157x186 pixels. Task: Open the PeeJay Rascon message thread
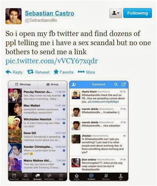coord(37,95)
